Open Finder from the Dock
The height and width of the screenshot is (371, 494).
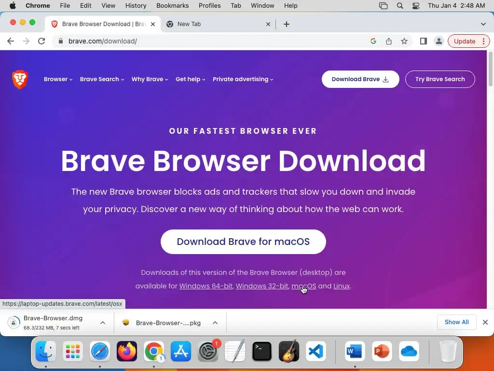pyautogui.click(x=46, y=351)
